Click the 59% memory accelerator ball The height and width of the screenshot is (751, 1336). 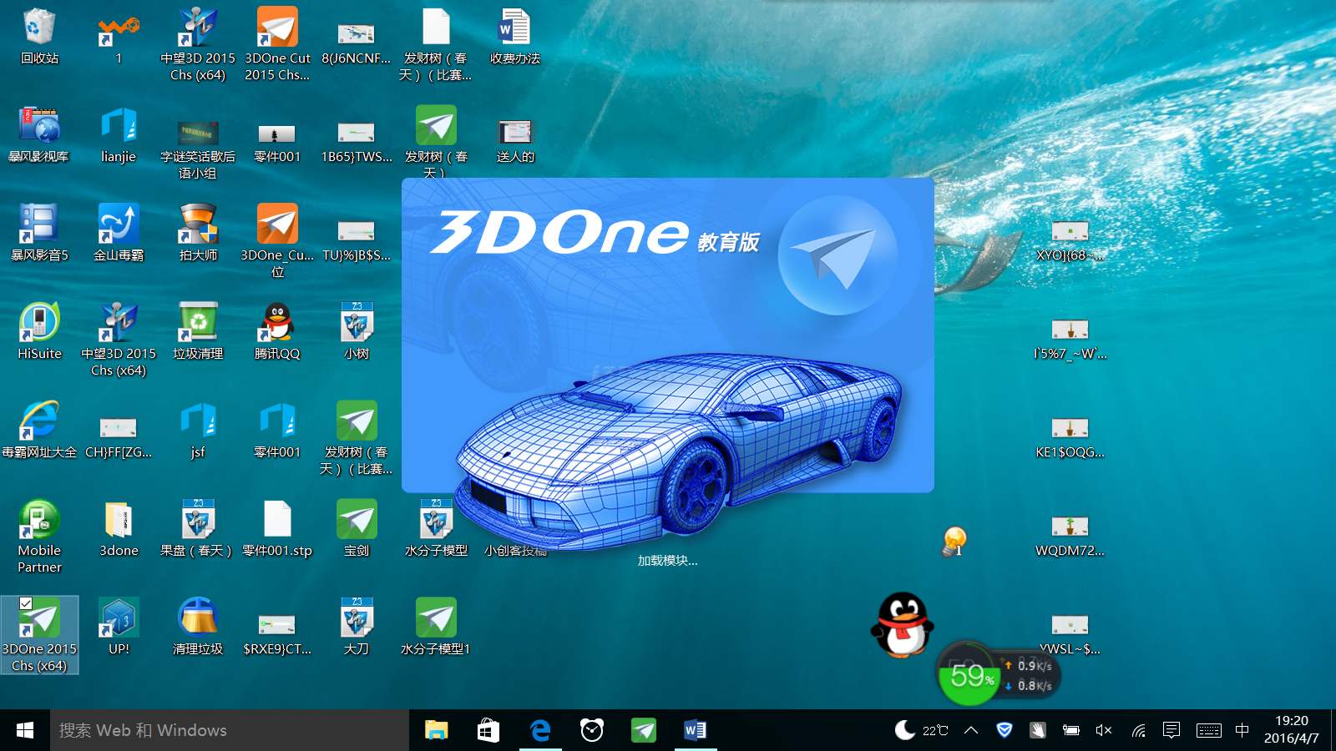coord(969,675)
